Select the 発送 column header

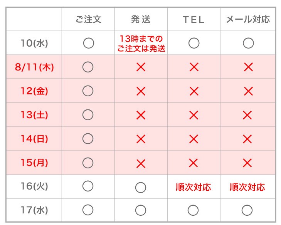pos(141,20)
